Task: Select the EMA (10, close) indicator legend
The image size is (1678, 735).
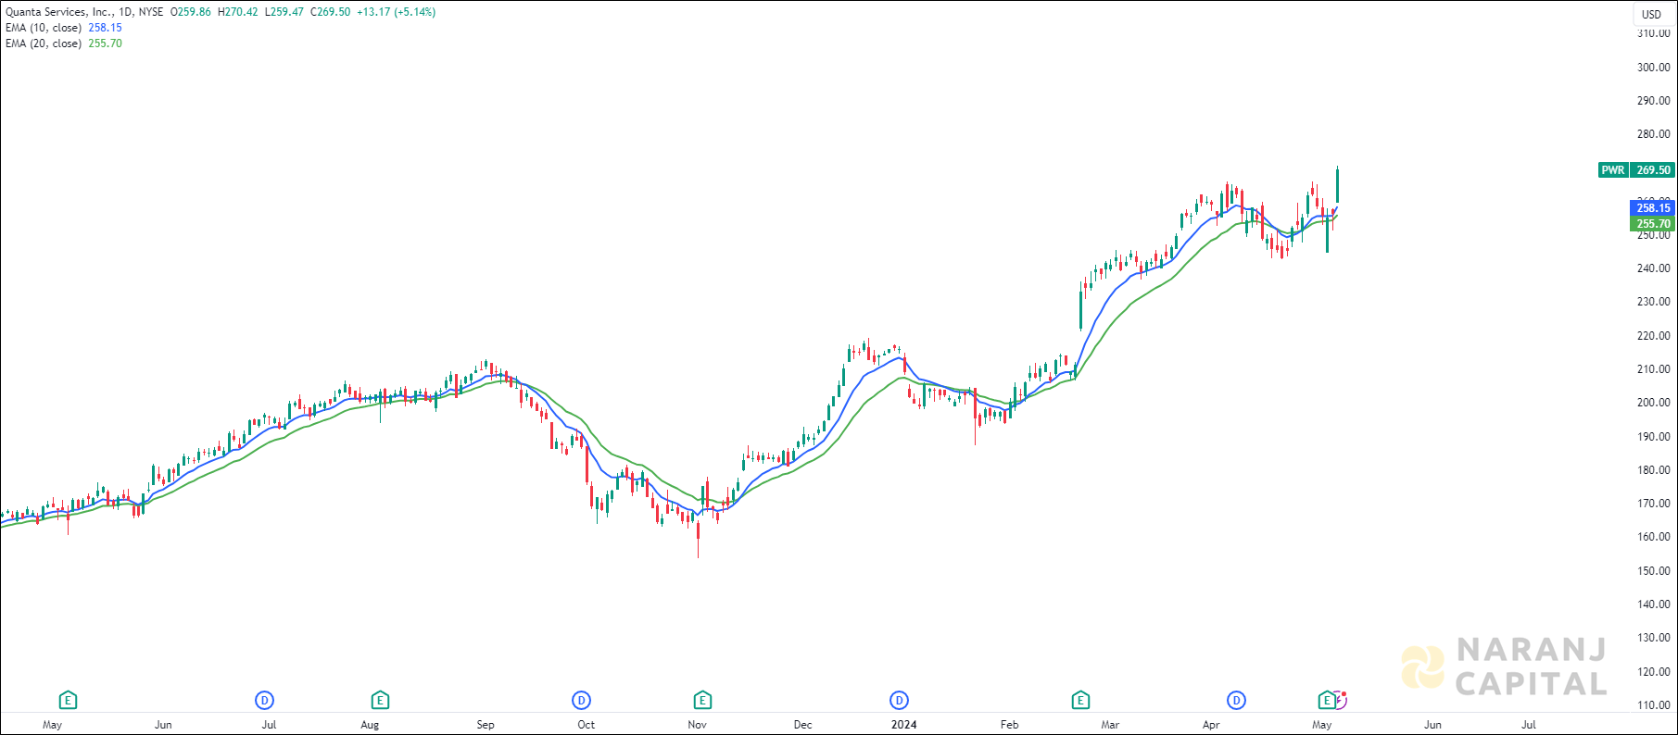Action: [x=44, y=28]
